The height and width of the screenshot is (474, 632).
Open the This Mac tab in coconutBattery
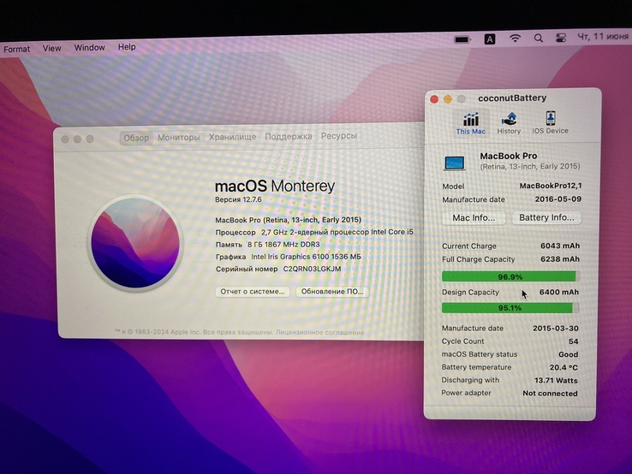(x=470, y=123)
